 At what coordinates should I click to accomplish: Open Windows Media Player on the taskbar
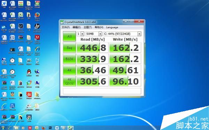coord(23,128)
